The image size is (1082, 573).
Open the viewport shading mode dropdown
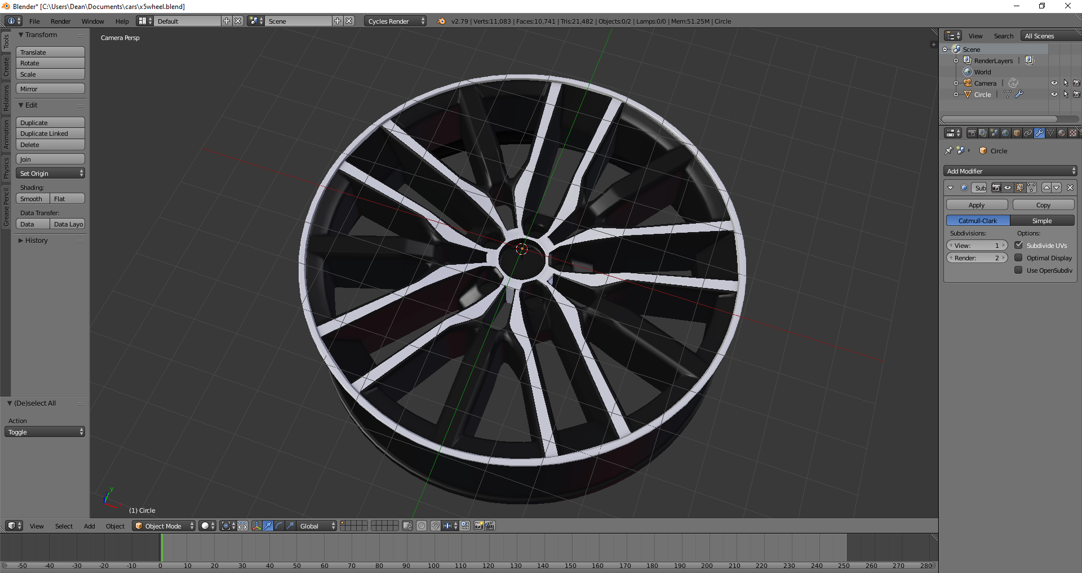(x=207, y=526)
